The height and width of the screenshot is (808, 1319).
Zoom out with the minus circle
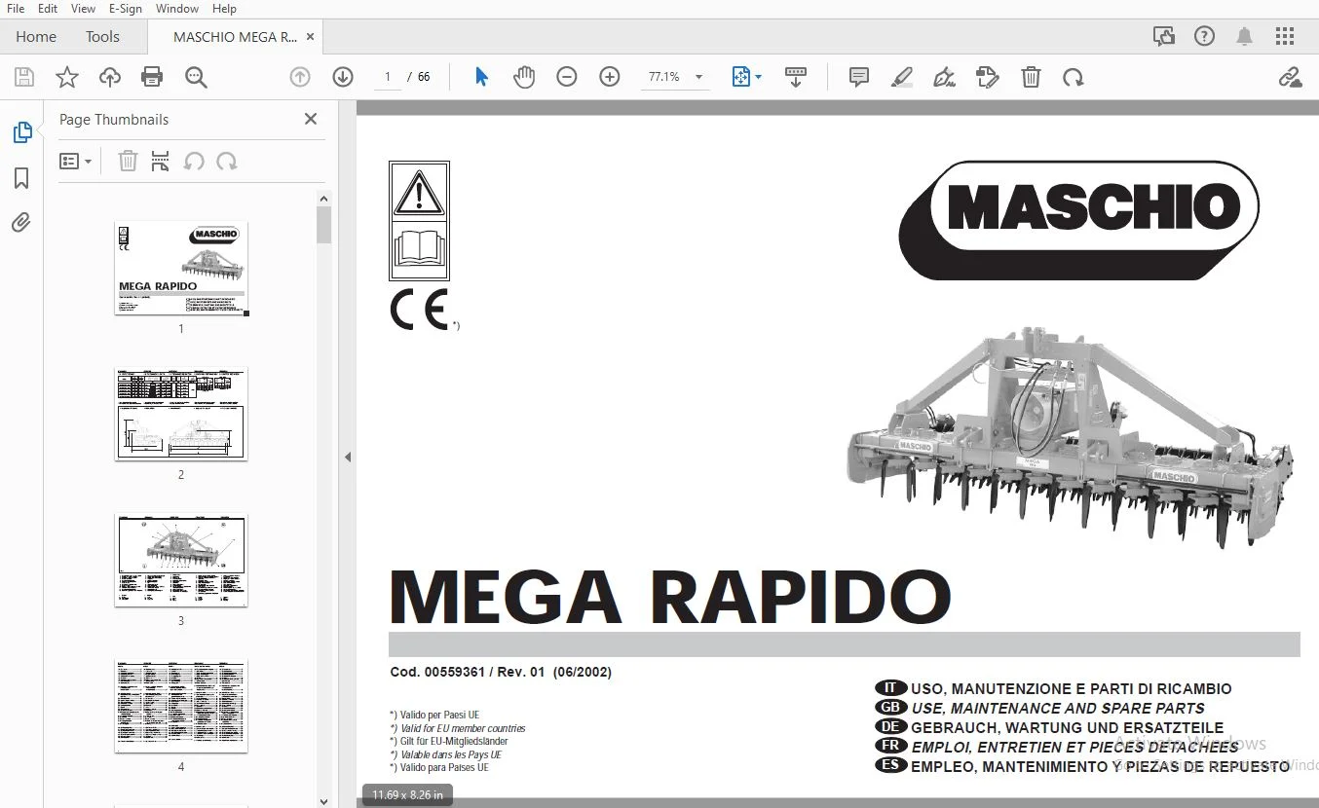click(x=567, y=77)
